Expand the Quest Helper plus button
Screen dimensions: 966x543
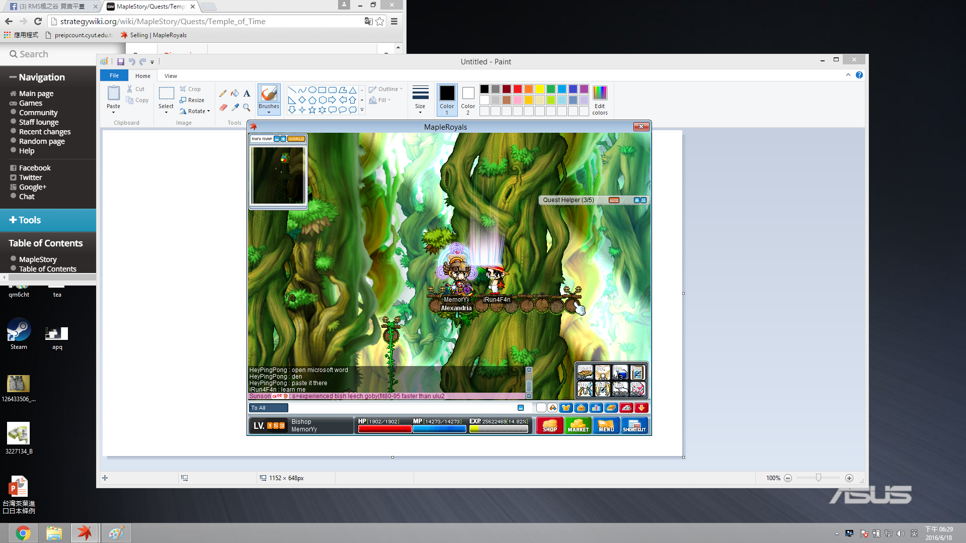tap(636, 200)
